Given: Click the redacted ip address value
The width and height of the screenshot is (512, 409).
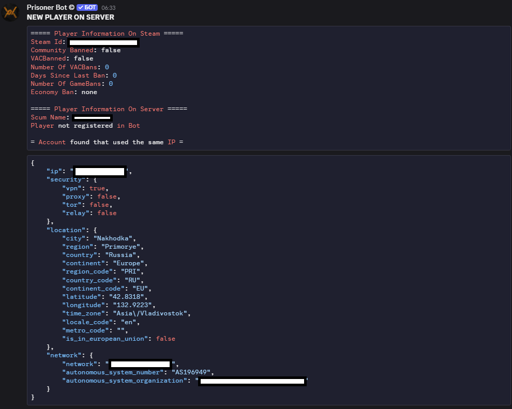Looking at the screenshot, I should coord(100,172).
